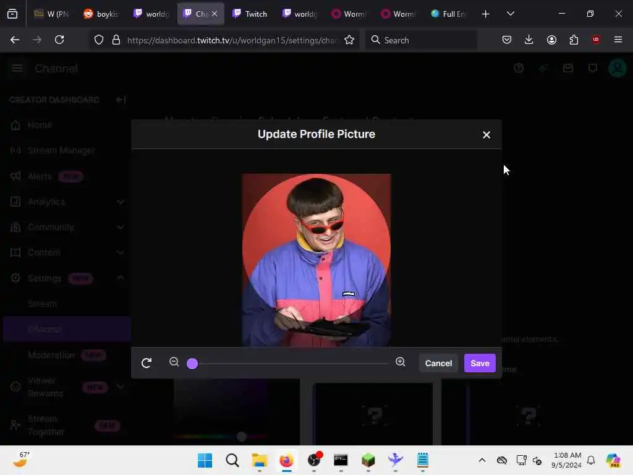Open Firefox View icon

(x=12, y=14)
